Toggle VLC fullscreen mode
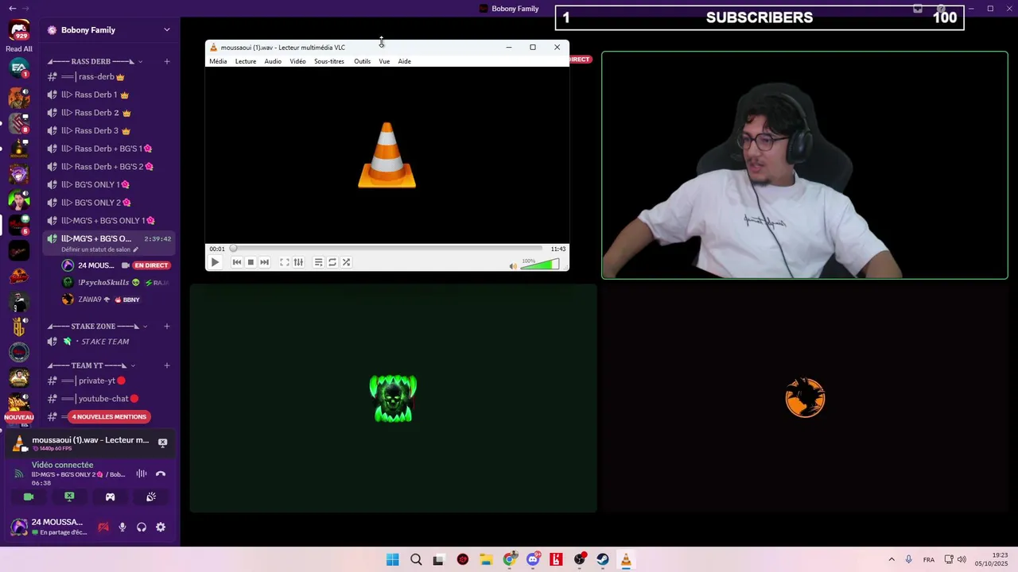Screen dimensions: 1018x572 point(284,262)
